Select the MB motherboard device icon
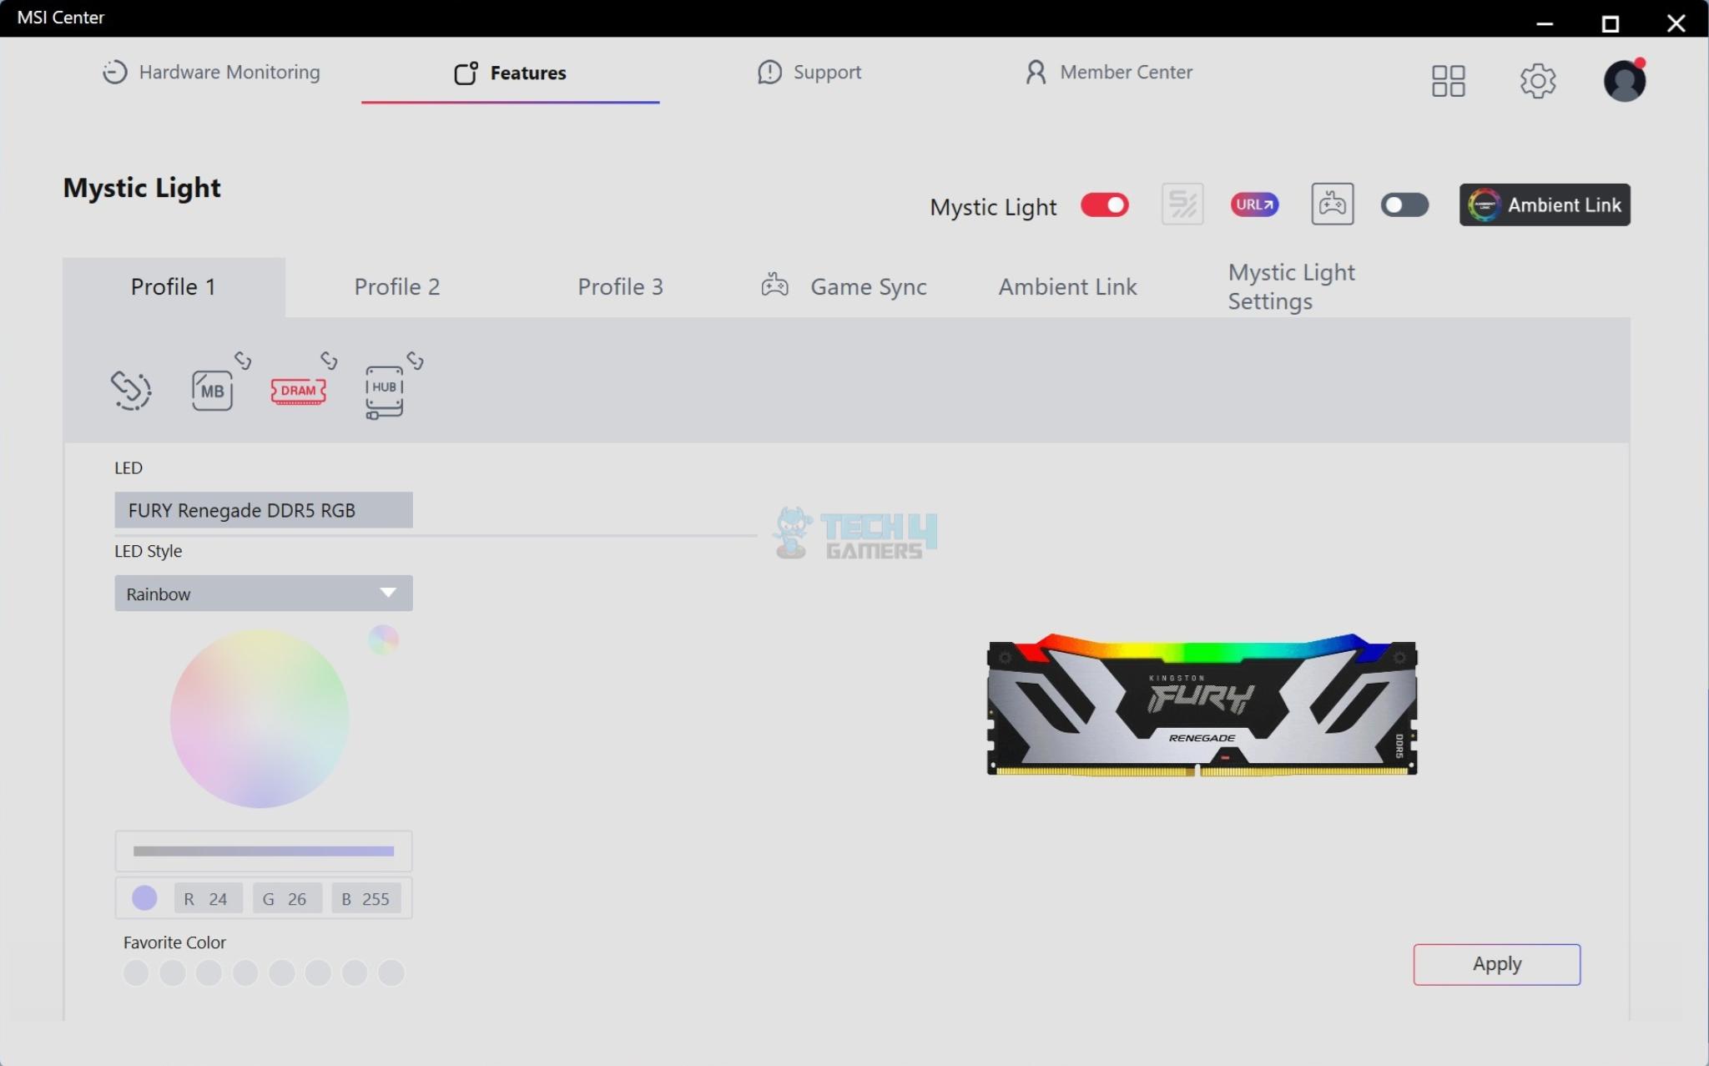 pos(212,391)
